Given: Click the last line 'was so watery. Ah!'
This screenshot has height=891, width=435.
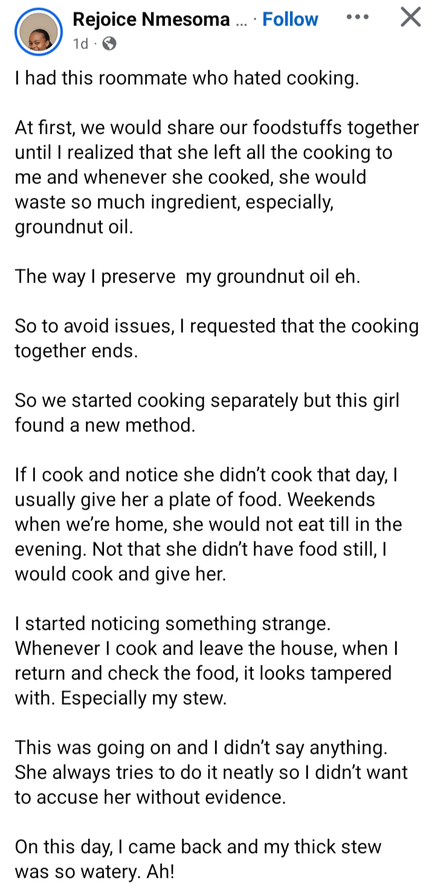Looking at the screenshot, I should 95,872.
